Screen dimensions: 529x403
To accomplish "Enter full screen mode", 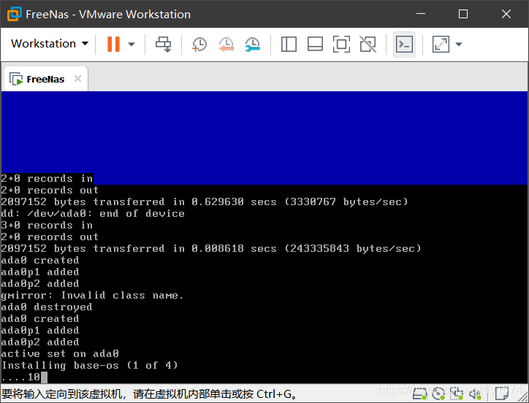I will click(341, 45).
